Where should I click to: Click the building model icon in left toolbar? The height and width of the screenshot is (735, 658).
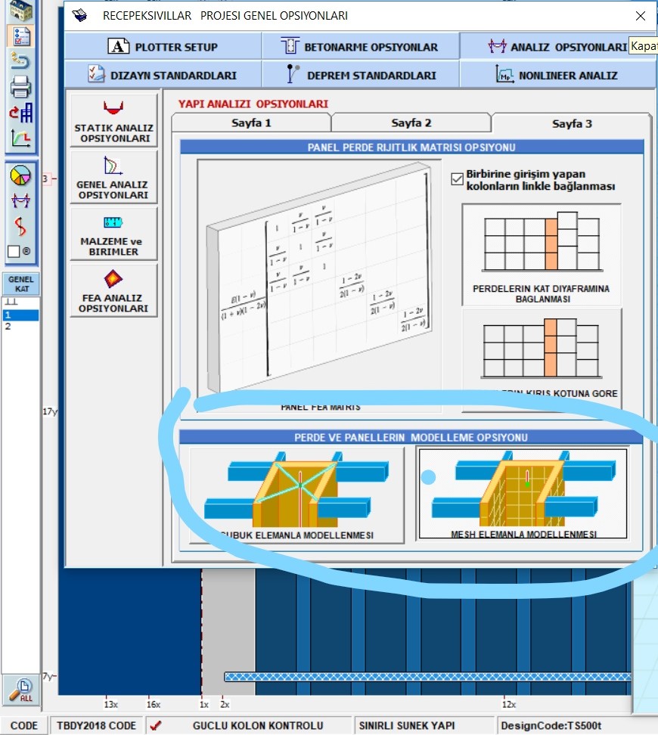(20, 10)
